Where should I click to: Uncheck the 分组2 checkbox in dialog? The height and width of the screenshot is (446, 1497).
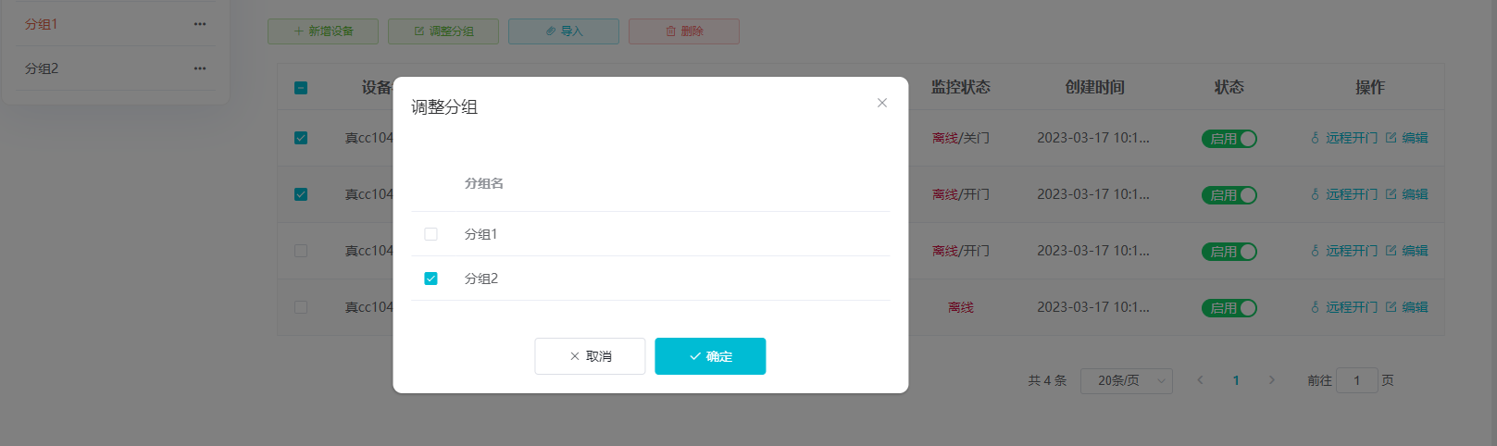coord(430,279)
